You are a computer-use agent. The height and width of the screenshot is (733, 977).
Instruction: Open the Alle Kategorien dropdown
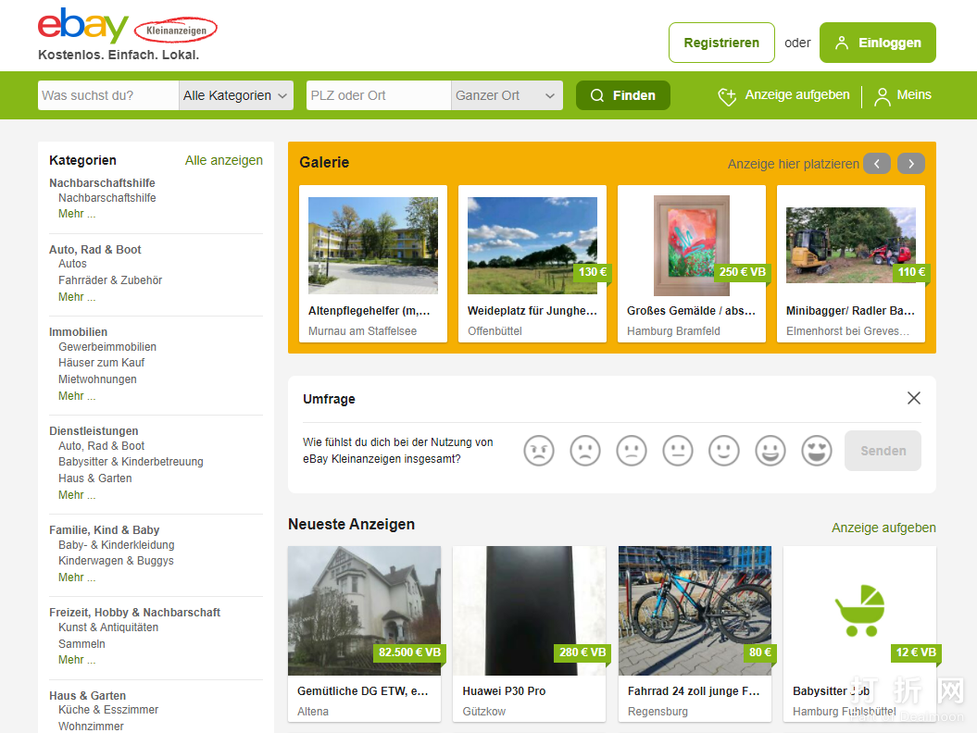(235, 95)
